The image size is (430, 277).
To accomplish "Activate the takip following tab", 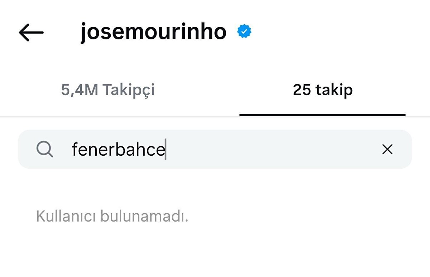I will tap(322, 90).
